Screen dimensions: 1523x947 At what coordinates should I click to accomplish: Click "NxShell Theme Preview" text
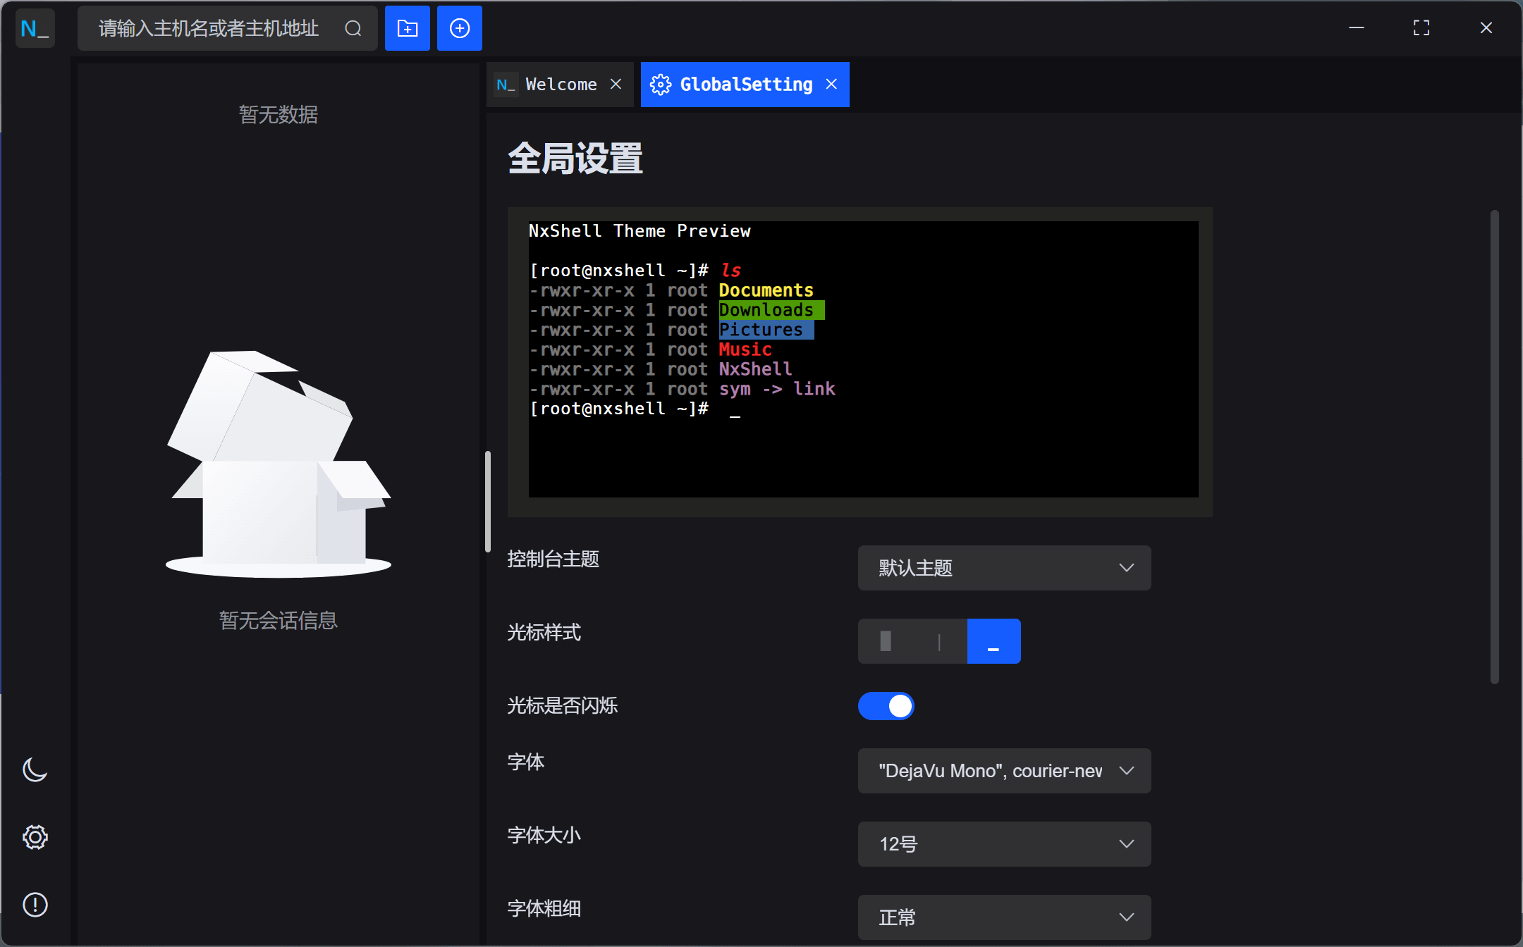640,231
